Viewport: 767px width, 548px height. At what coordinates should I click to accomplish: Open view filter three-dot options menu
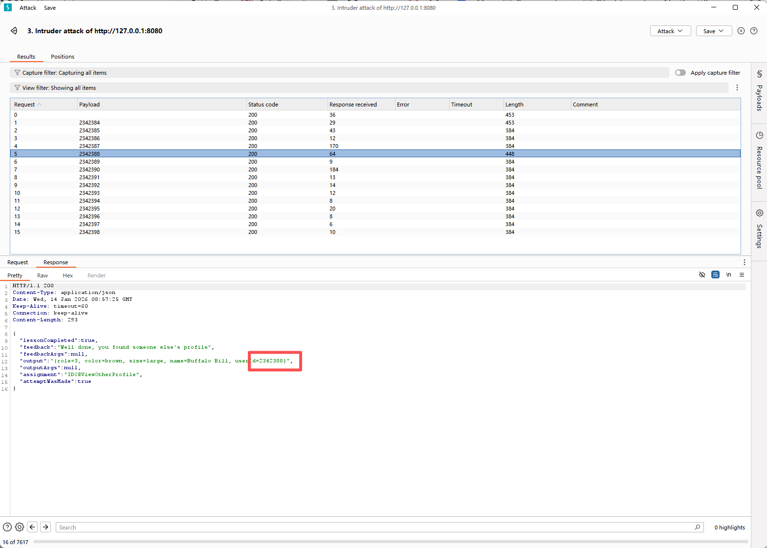(737, 88)
